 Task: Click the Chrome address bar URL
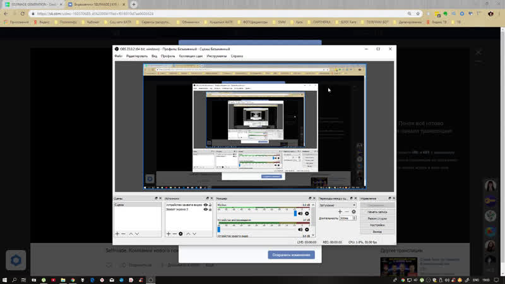pos(95,13)
